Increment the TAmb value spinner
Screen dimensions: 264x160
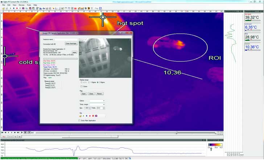tap(104, 108)
